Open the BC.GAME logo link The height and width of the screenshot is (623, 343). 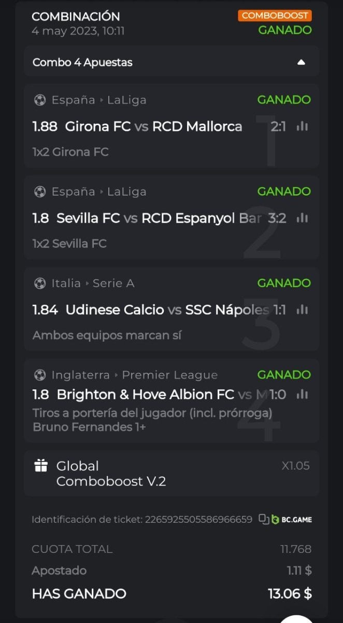292,519
